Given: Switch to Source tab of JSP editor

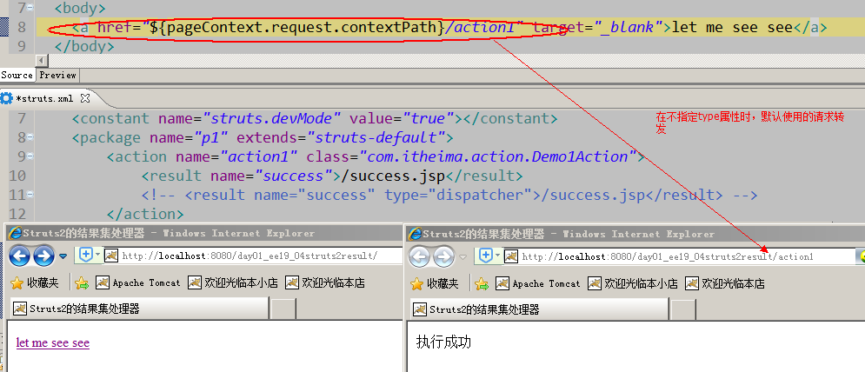Looking at the screenshot, I should coord(17,75).
